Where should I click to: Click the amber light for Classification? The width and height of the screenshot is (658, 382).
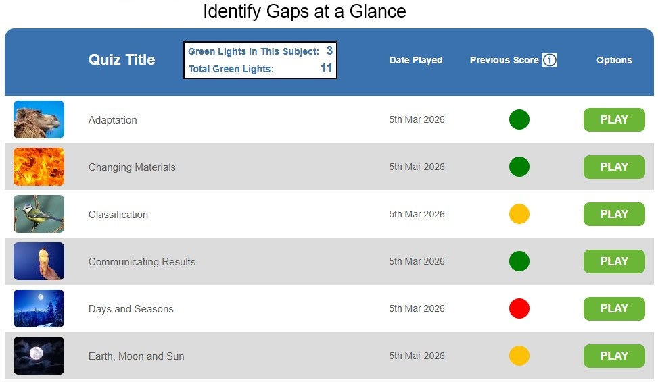click(x=519, y=214)
